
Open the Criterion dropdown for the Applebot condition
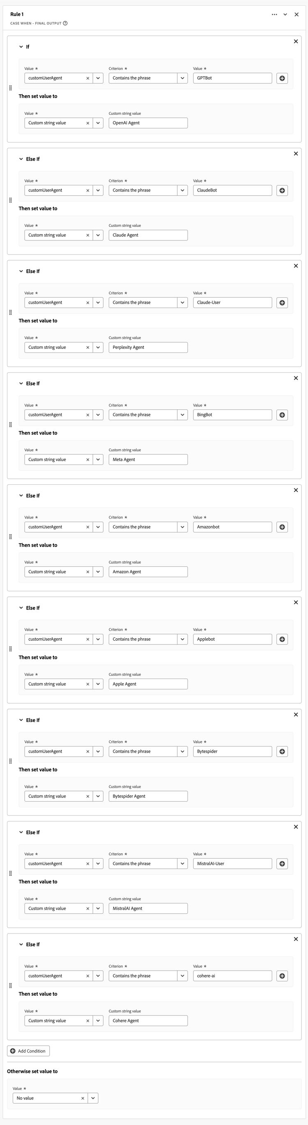click(x=182, y=639)
